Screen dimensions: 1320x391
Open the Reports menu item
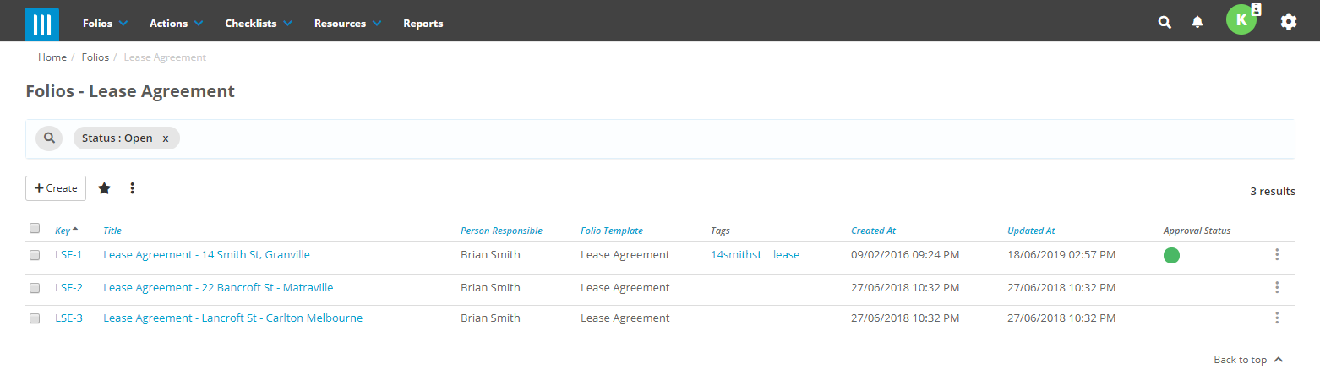pos(423,24)
